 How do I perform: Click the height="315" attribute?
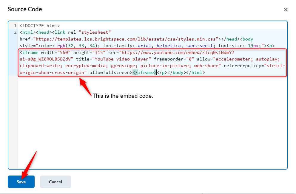(x=90, y=52)
